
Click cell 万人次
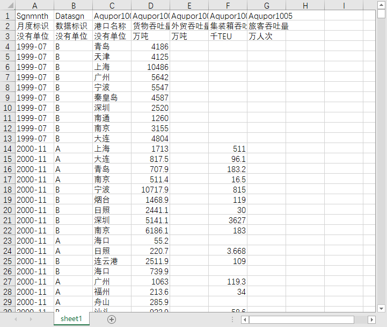click(267, 37)
